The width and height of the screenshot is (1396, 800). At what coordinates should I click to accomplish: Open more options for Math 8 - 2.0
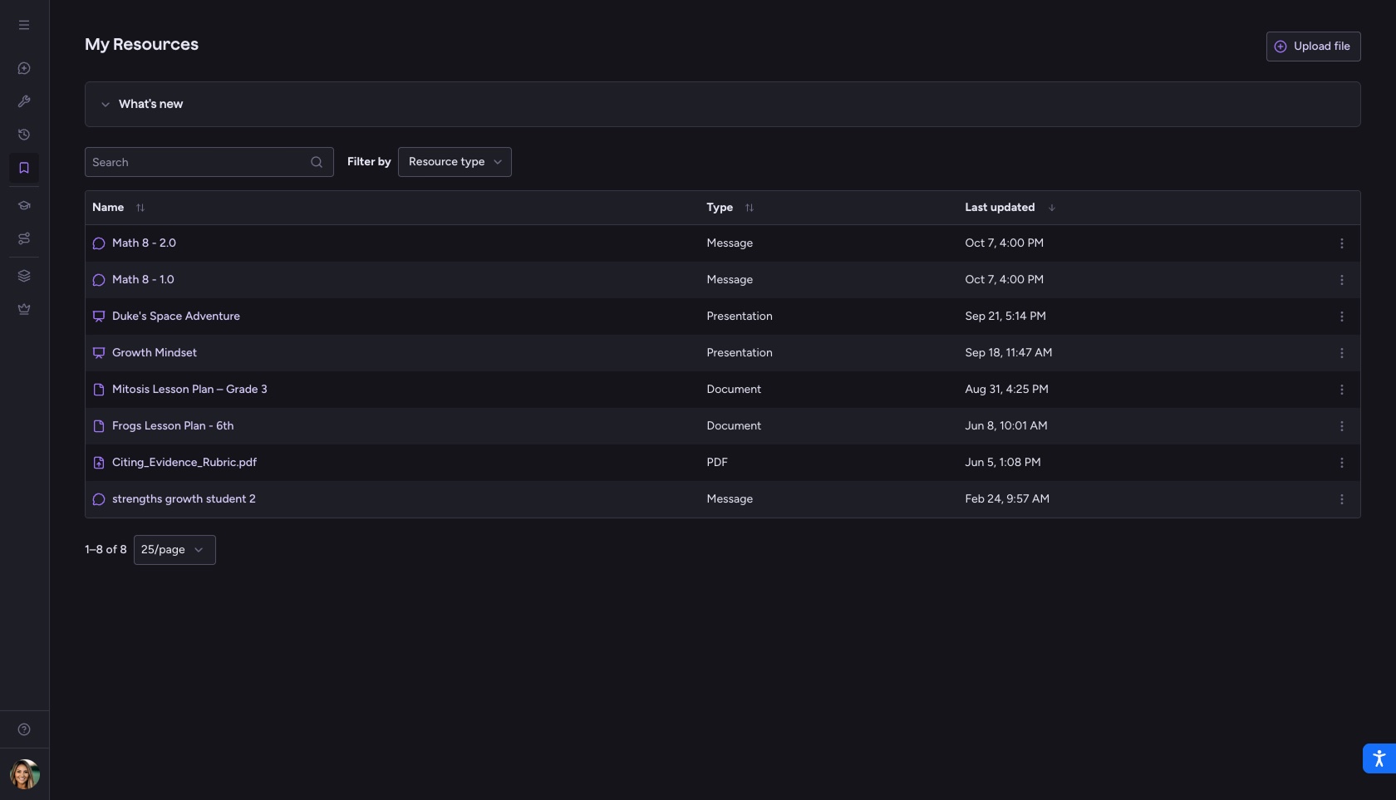tap(1341, 243)
